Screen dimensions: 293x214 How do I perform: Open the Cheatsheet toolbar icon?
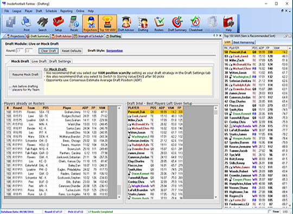tap(196, 23)
